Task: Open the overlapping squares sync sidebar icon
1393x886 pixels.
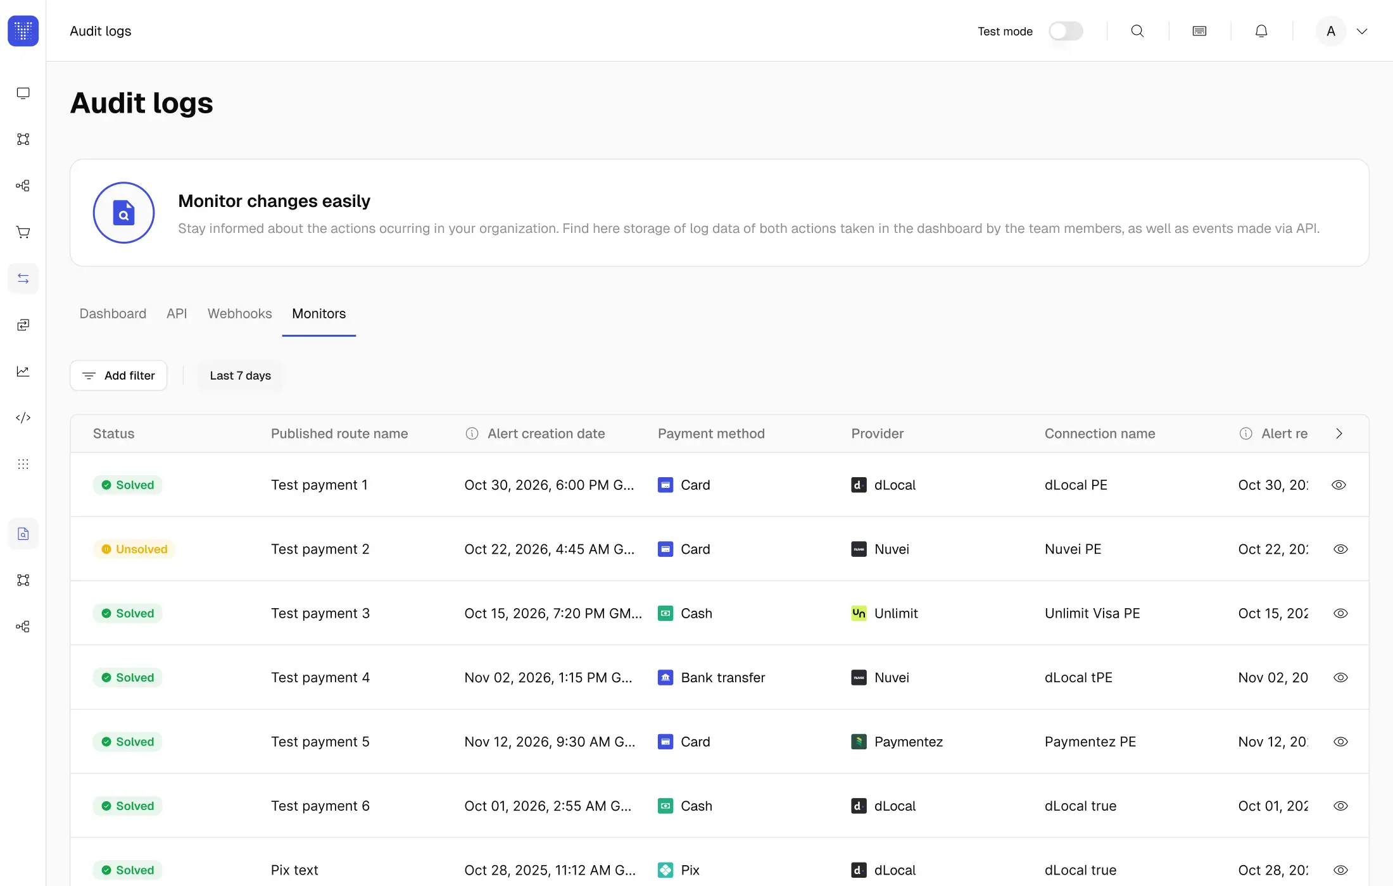Action: click(x=23, y=325)
